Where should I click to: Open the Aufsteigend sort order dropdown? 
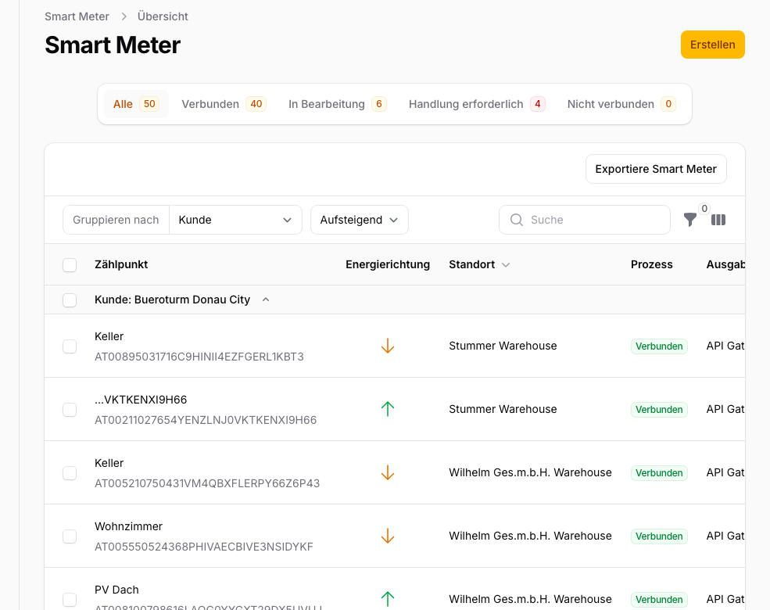pos(359,220)
